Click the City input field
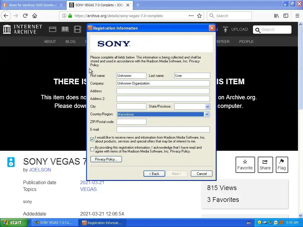Screen dimensions: 303x227 (131, 106)
